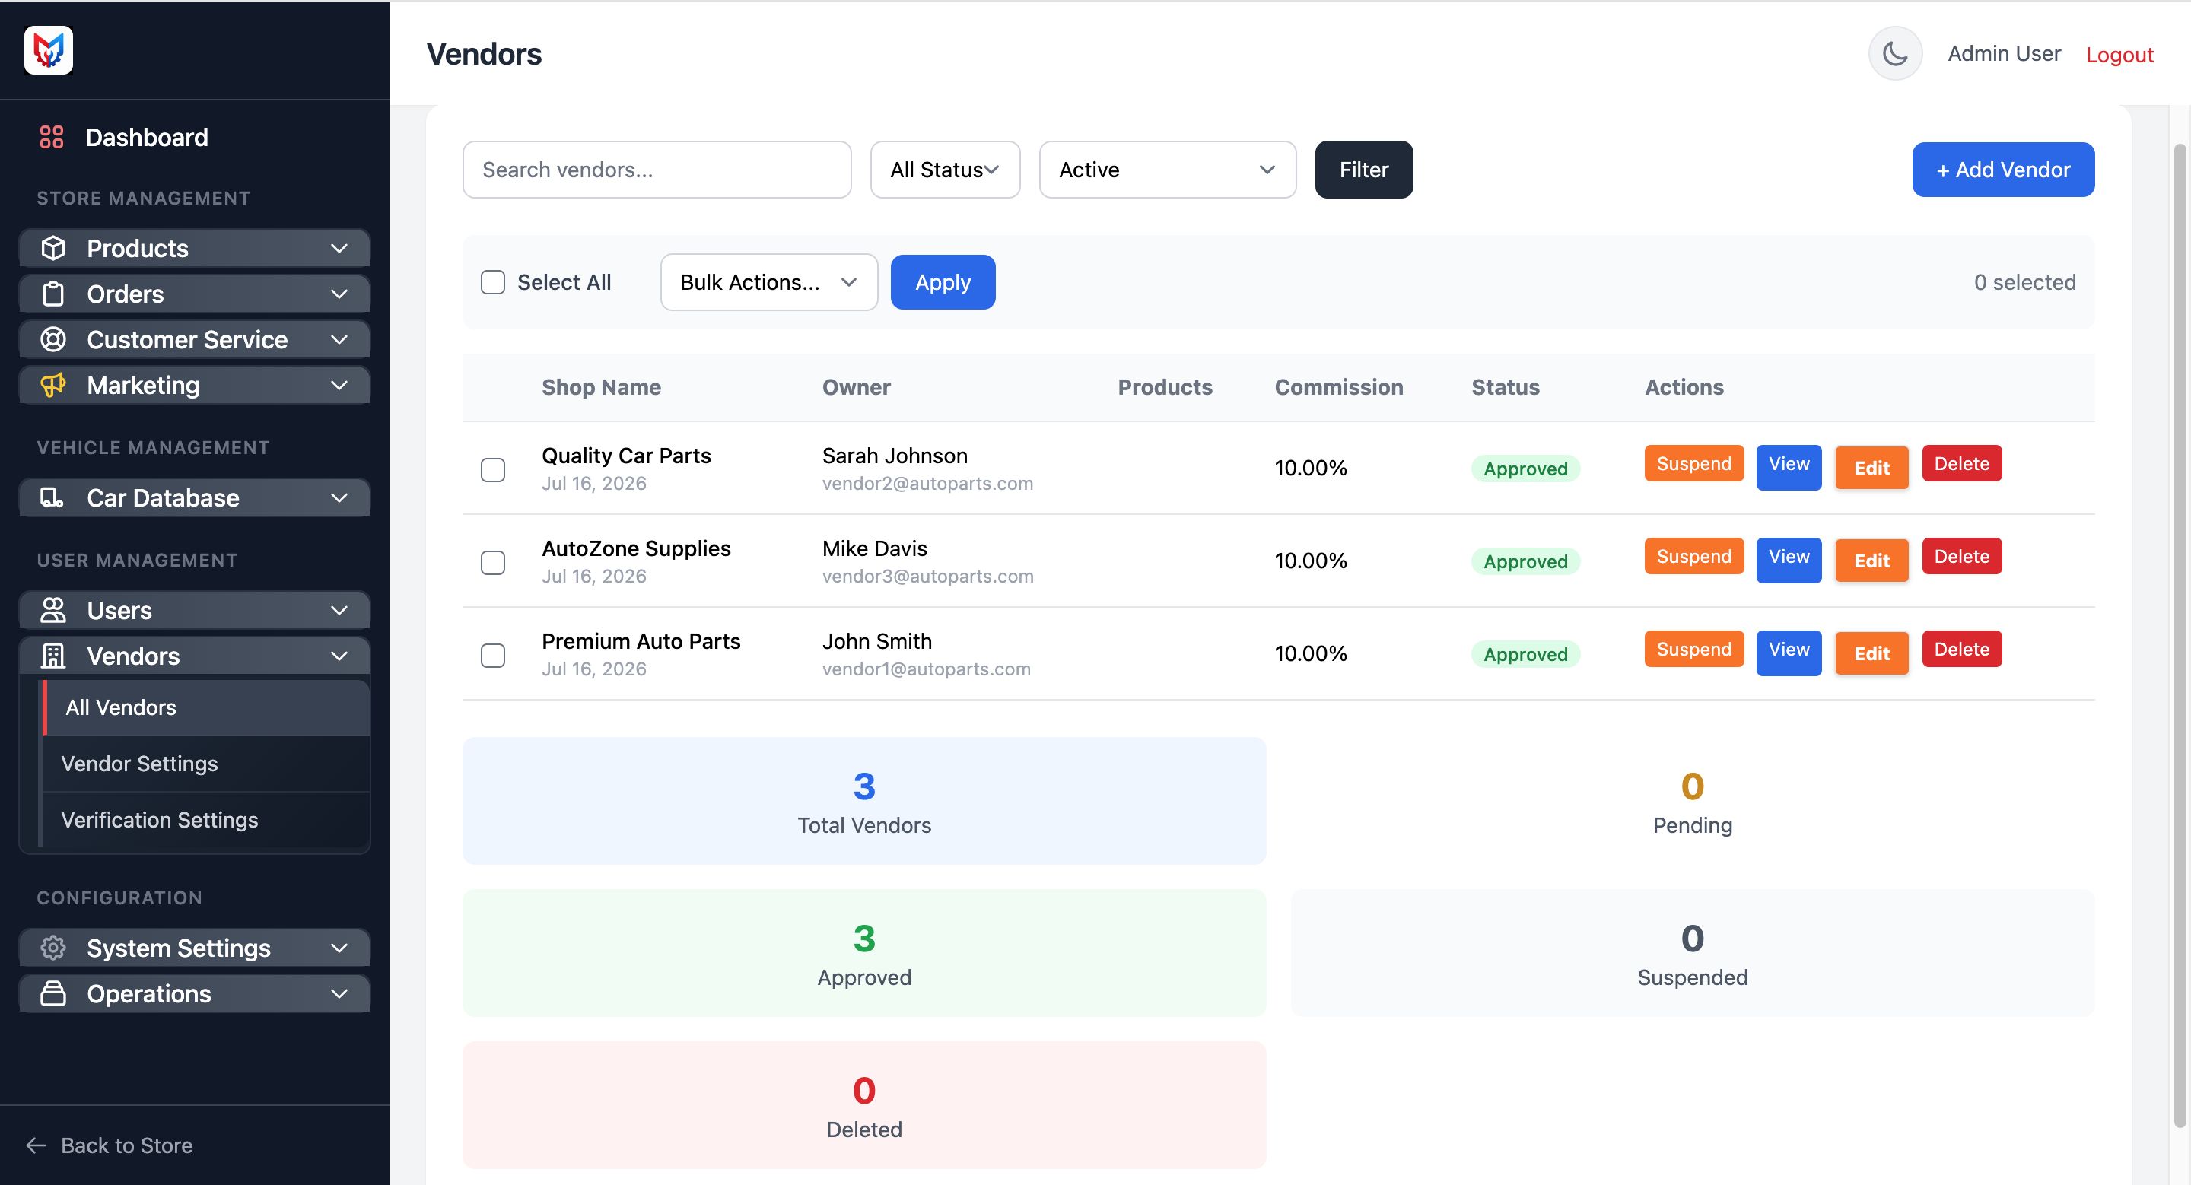The image size is (2191, 1185).
Task: Open Dashboard via its grid icon
Action: (x=52, y=137)
